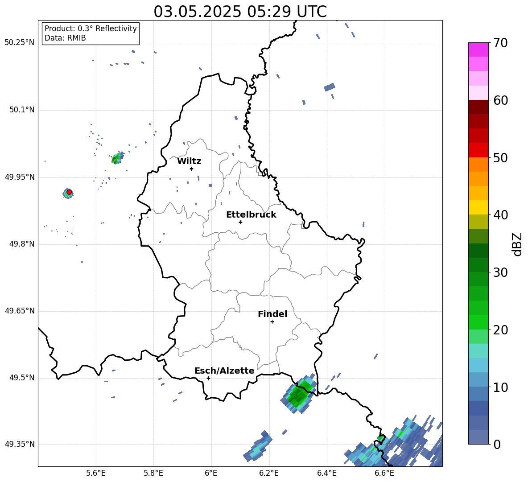528x482 pixels.
Task: Click the 49.95°N latitude label
Action: [20, 177]
